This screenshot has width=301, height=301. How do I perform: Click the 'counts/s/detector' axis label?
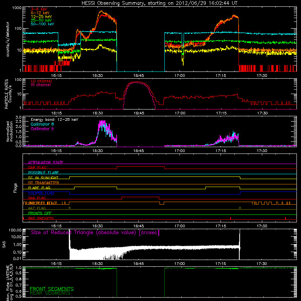[x=8, y=39]
